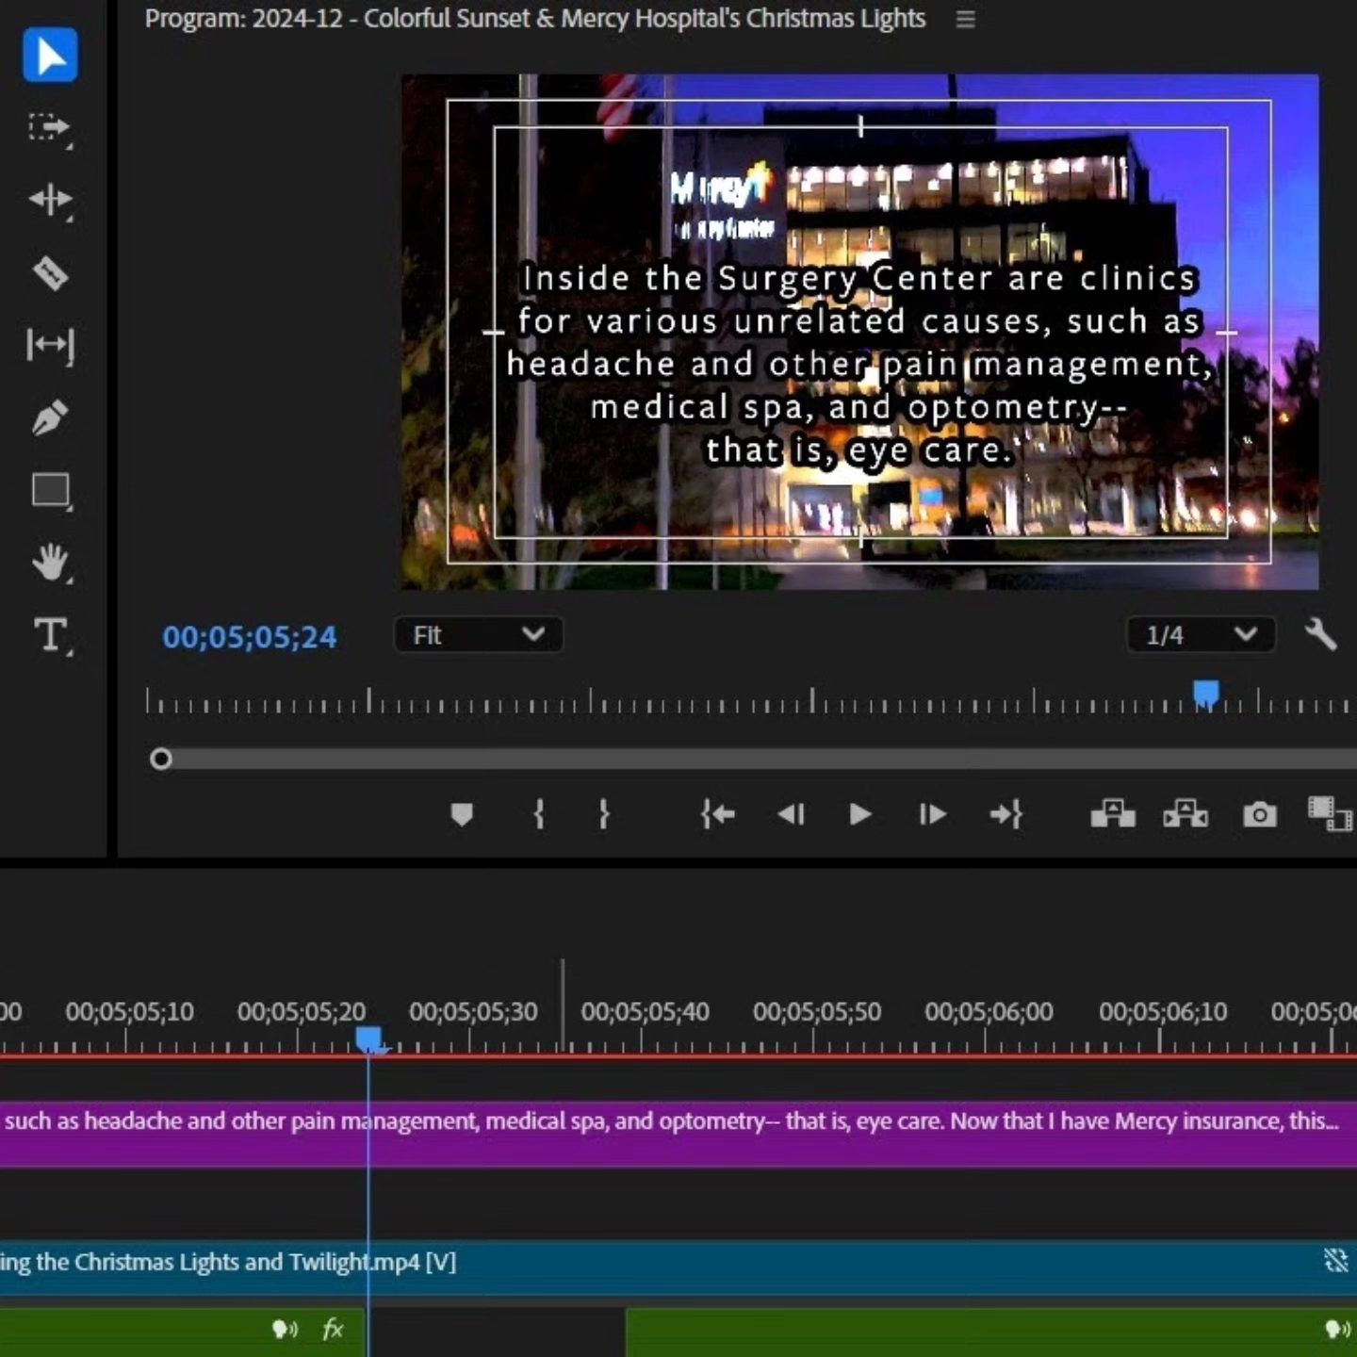Image resolution: width=1357 pixels, height=1357 pixels.
Task: Click the Program Monitor playhead marker
Action: click(1206, 694)
